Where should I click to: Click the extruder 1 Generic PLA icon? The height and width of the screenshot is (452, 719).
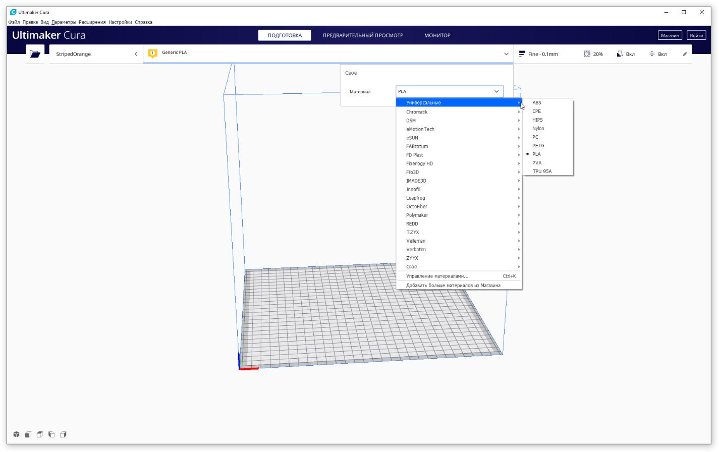(x=152, y=53)
